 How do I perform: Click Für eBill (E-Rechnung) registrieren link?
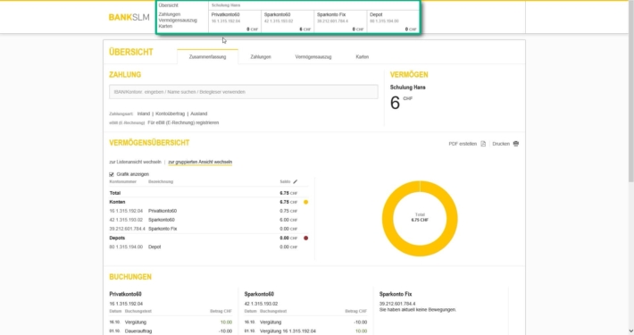[x=183, y=122]
